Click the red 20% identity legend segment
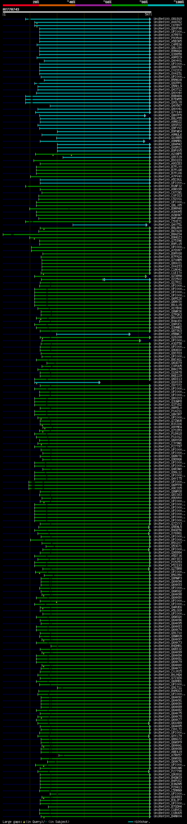 coord(21,5)
